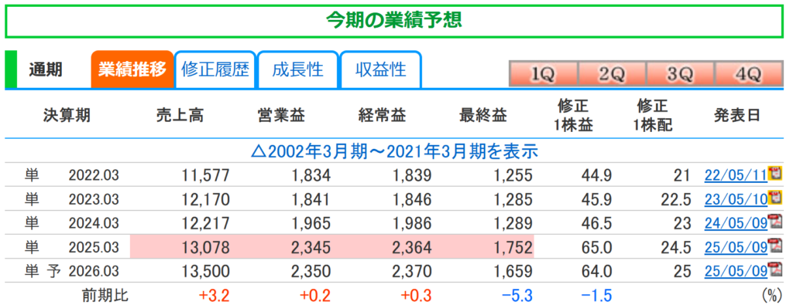The width and height of the screenshot is (793, 305).
Task: Switch to the 収益性 tab
Action: coord(380,69)
